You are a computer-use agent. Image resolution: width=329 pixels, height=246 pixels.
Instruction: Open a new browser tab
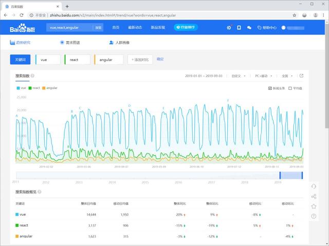pyautogui.click(x=67, y=7)
